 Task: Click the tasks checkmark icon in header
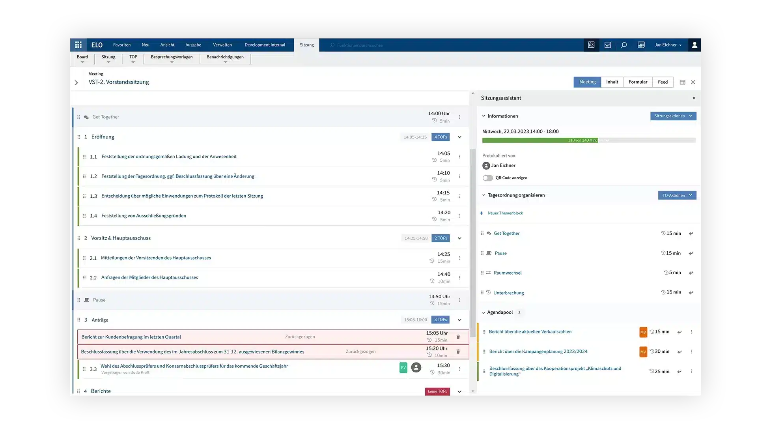point(607,45)
